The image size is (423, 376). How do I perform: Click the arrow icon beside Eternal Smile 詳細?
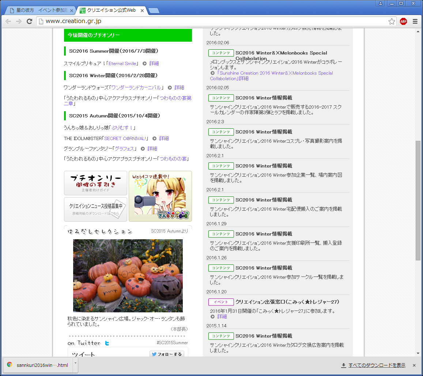pyautogui.click(x=145, y=63)
